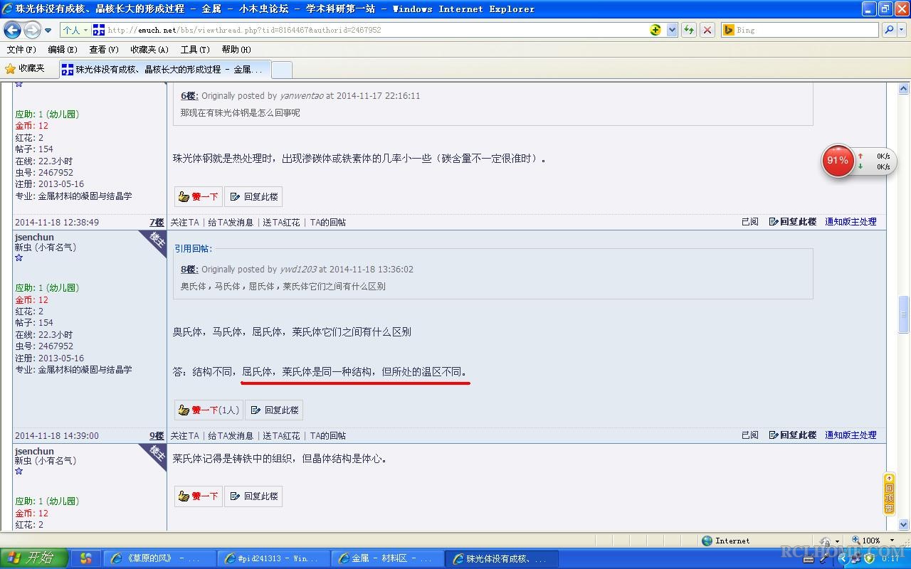This screenshot has width=911, height=569.
Task: Click 回复此楼 at right of 9楼 row
Action: click(793, 435)
